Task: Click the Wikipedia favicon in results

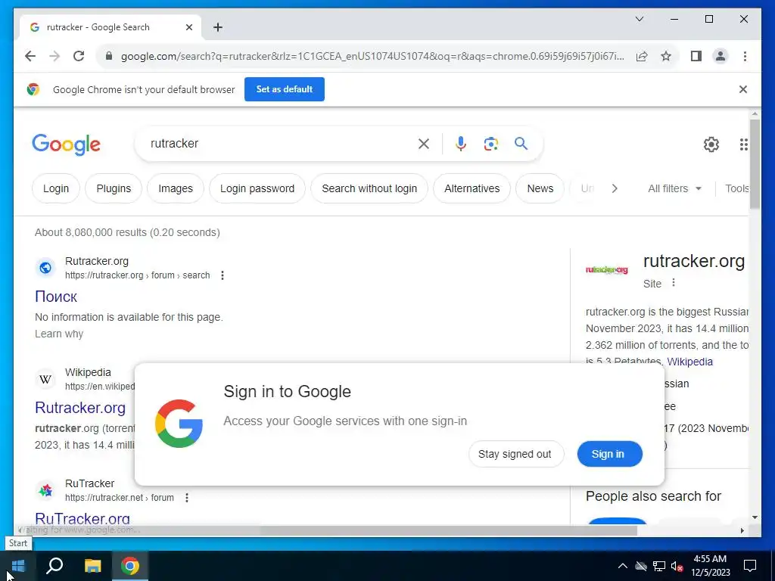Action: coord(45,379)
